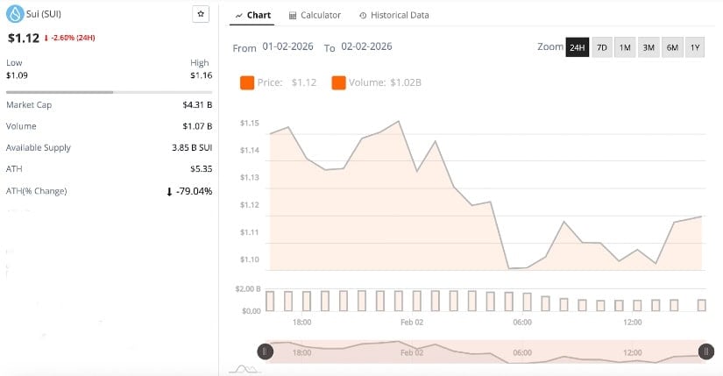
Task: Click the Calculator tab icon
Action: [293, 16]
